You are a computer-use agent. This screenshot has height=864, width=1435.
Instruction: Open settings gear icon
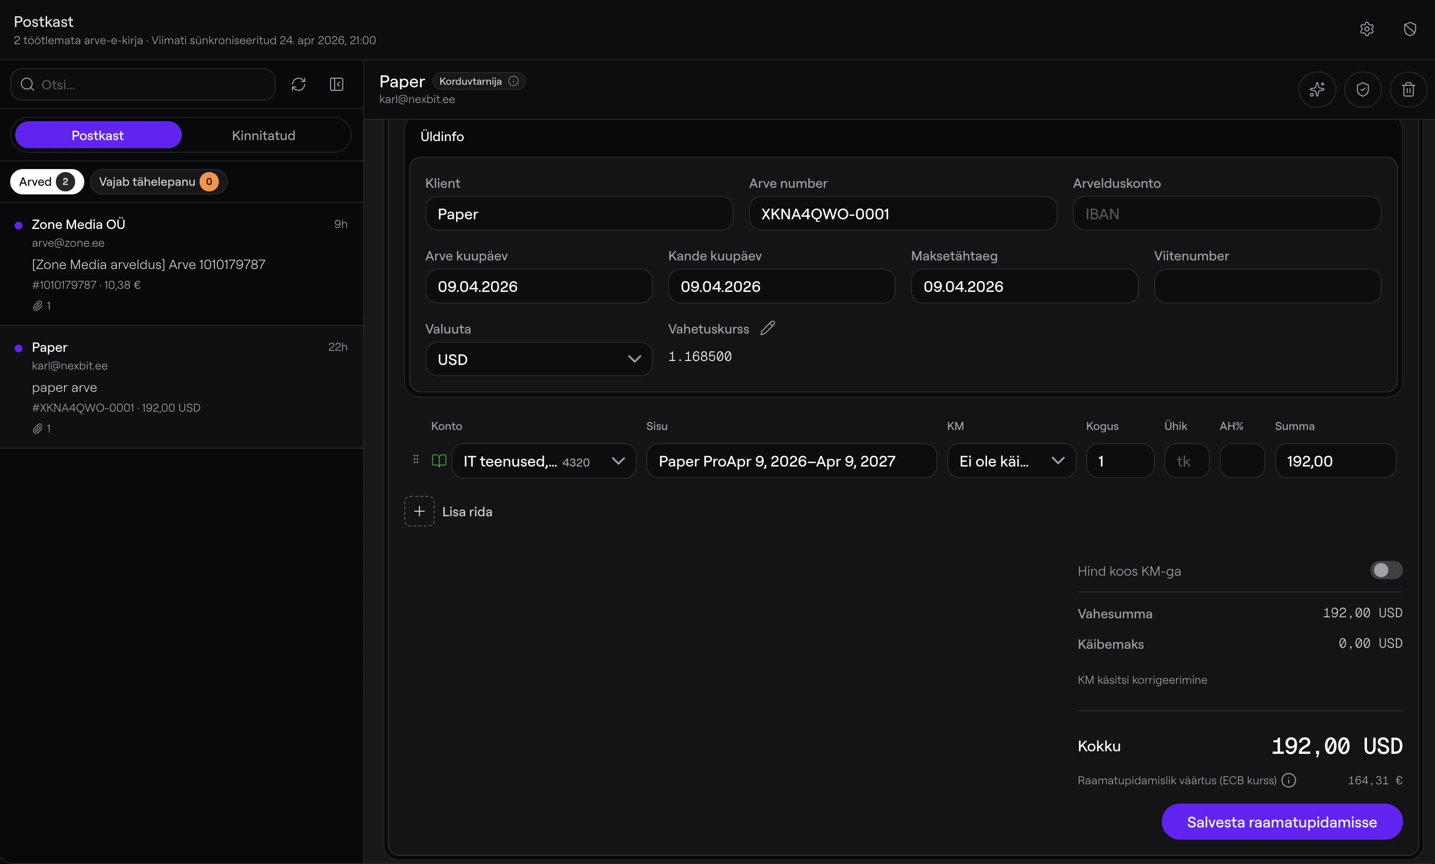click(1366, 29)
